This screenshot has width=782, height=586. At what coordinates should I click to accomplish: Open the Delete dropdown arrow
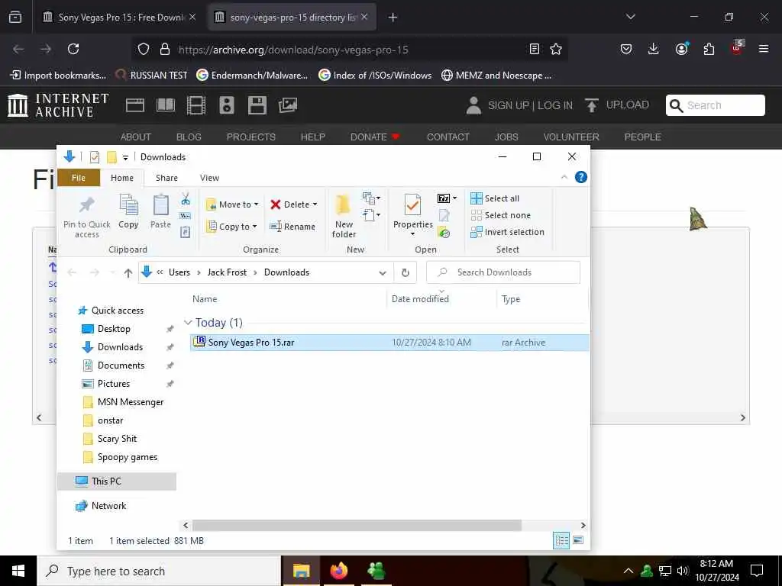click(315, 204)
